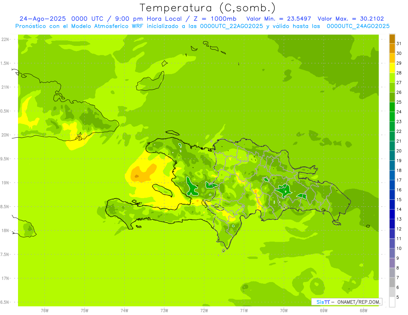
Task: Pick the gray swatch between colorbar labels 6 and 7
Action: click(x=392, y=283)
